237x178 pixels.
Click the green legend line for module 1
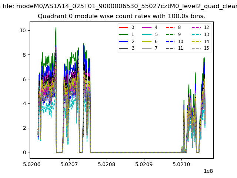124,34
